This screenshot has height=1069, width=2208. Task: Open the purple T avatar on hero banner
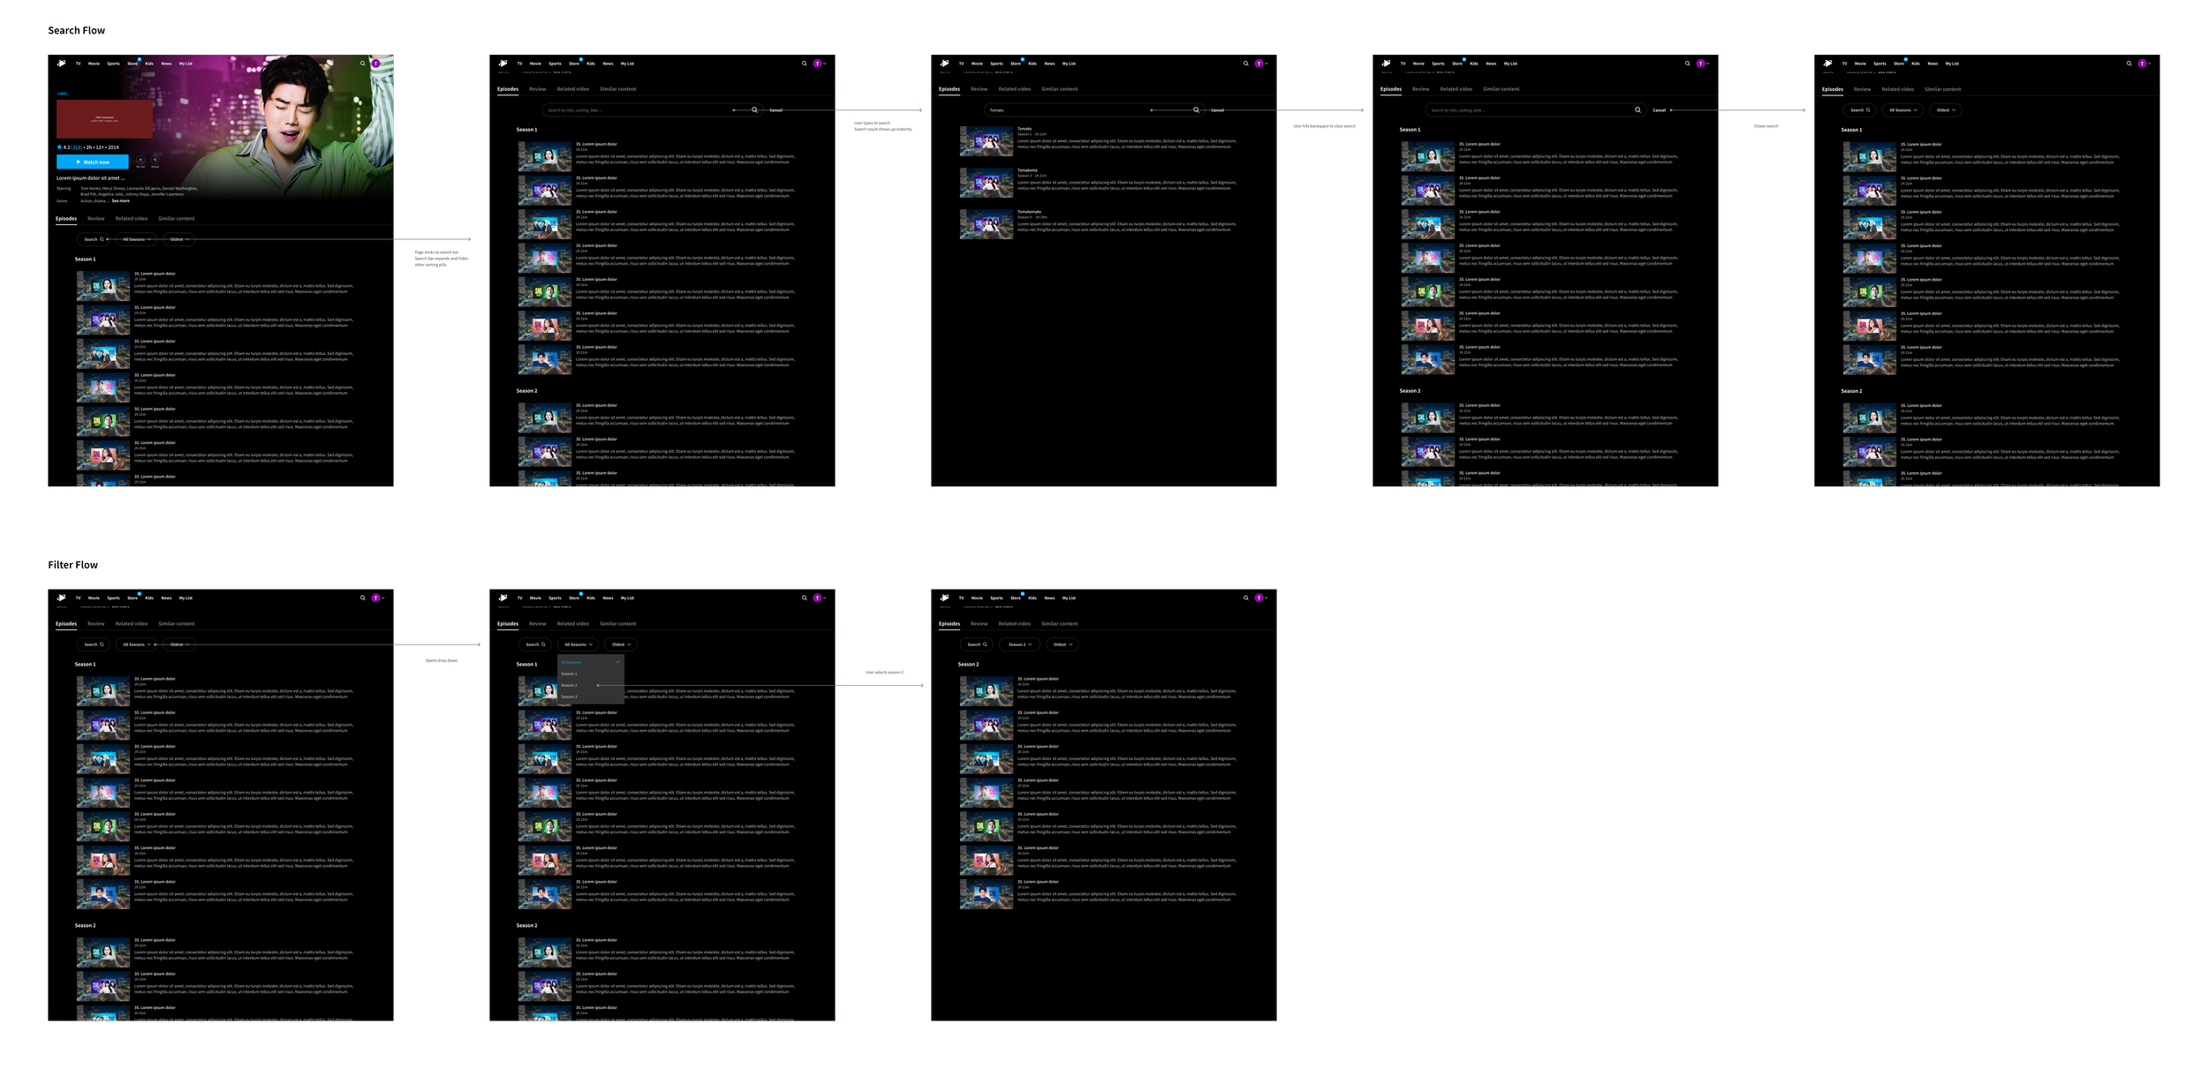[375, 64]
